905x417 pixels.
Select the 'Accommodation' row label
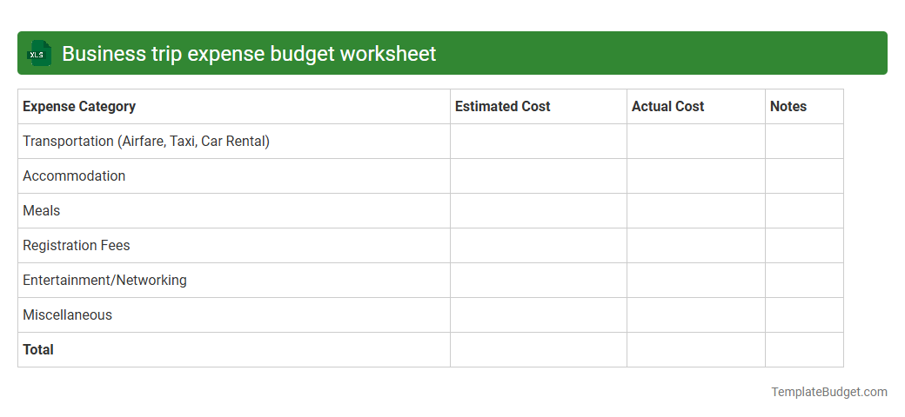tap(74, 175)
